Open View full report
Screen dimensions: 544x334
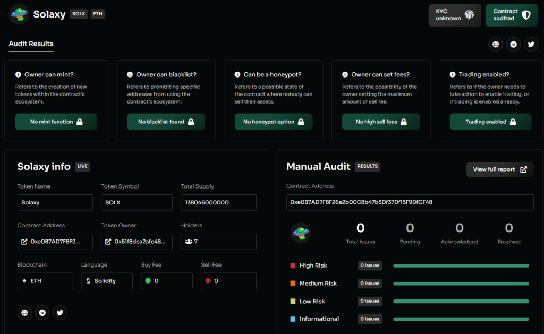tap(499, 169)
